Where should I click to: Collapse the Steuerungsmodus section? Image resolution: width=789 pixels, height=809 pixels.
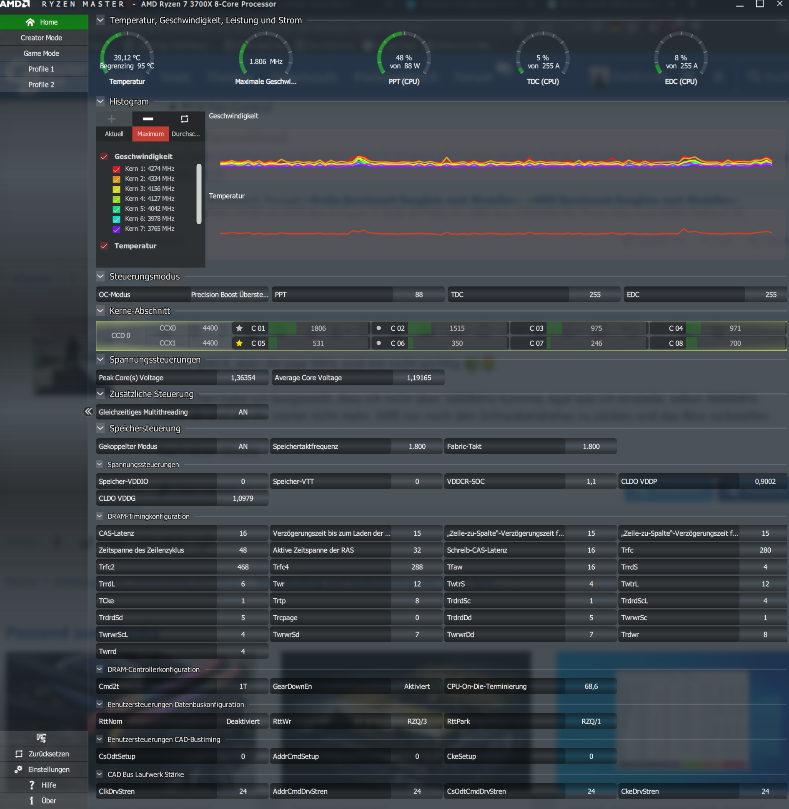click(x=100, y=276)
